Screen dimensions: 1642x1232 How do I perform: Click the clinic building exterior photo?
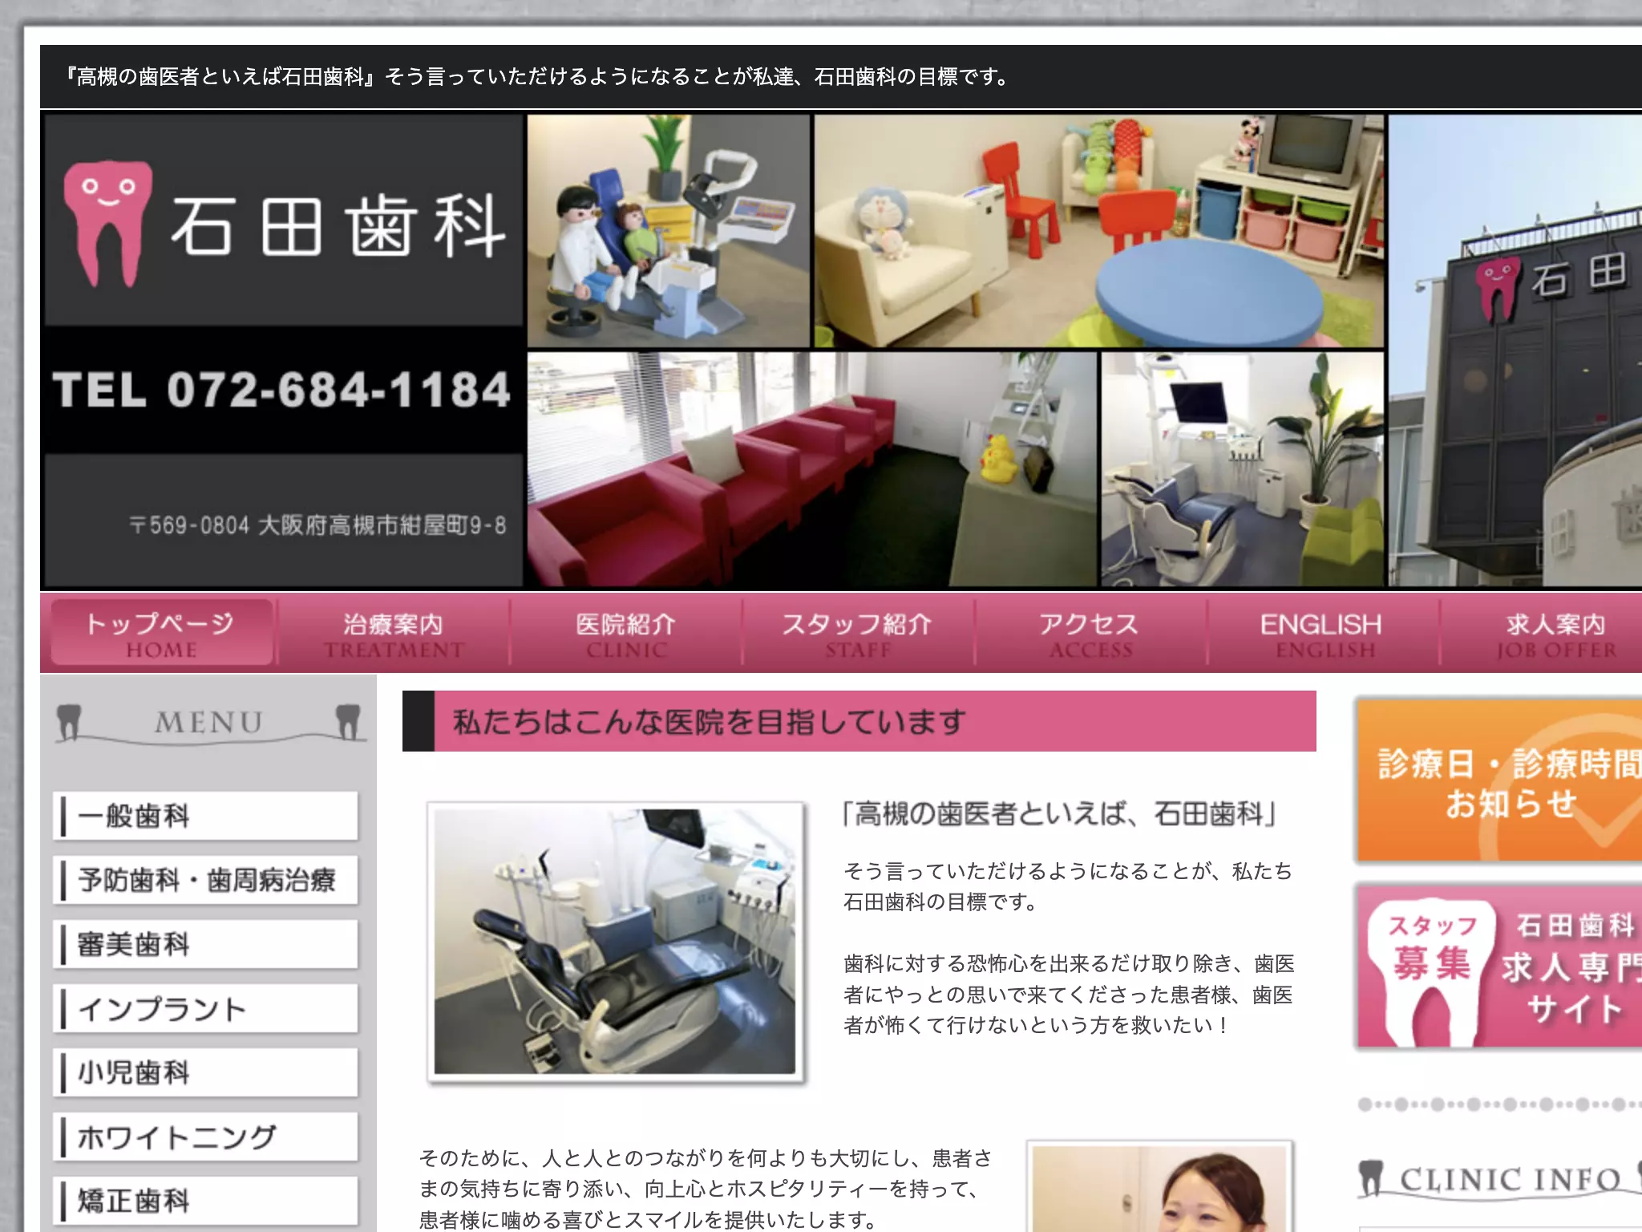coord(1515,351)
